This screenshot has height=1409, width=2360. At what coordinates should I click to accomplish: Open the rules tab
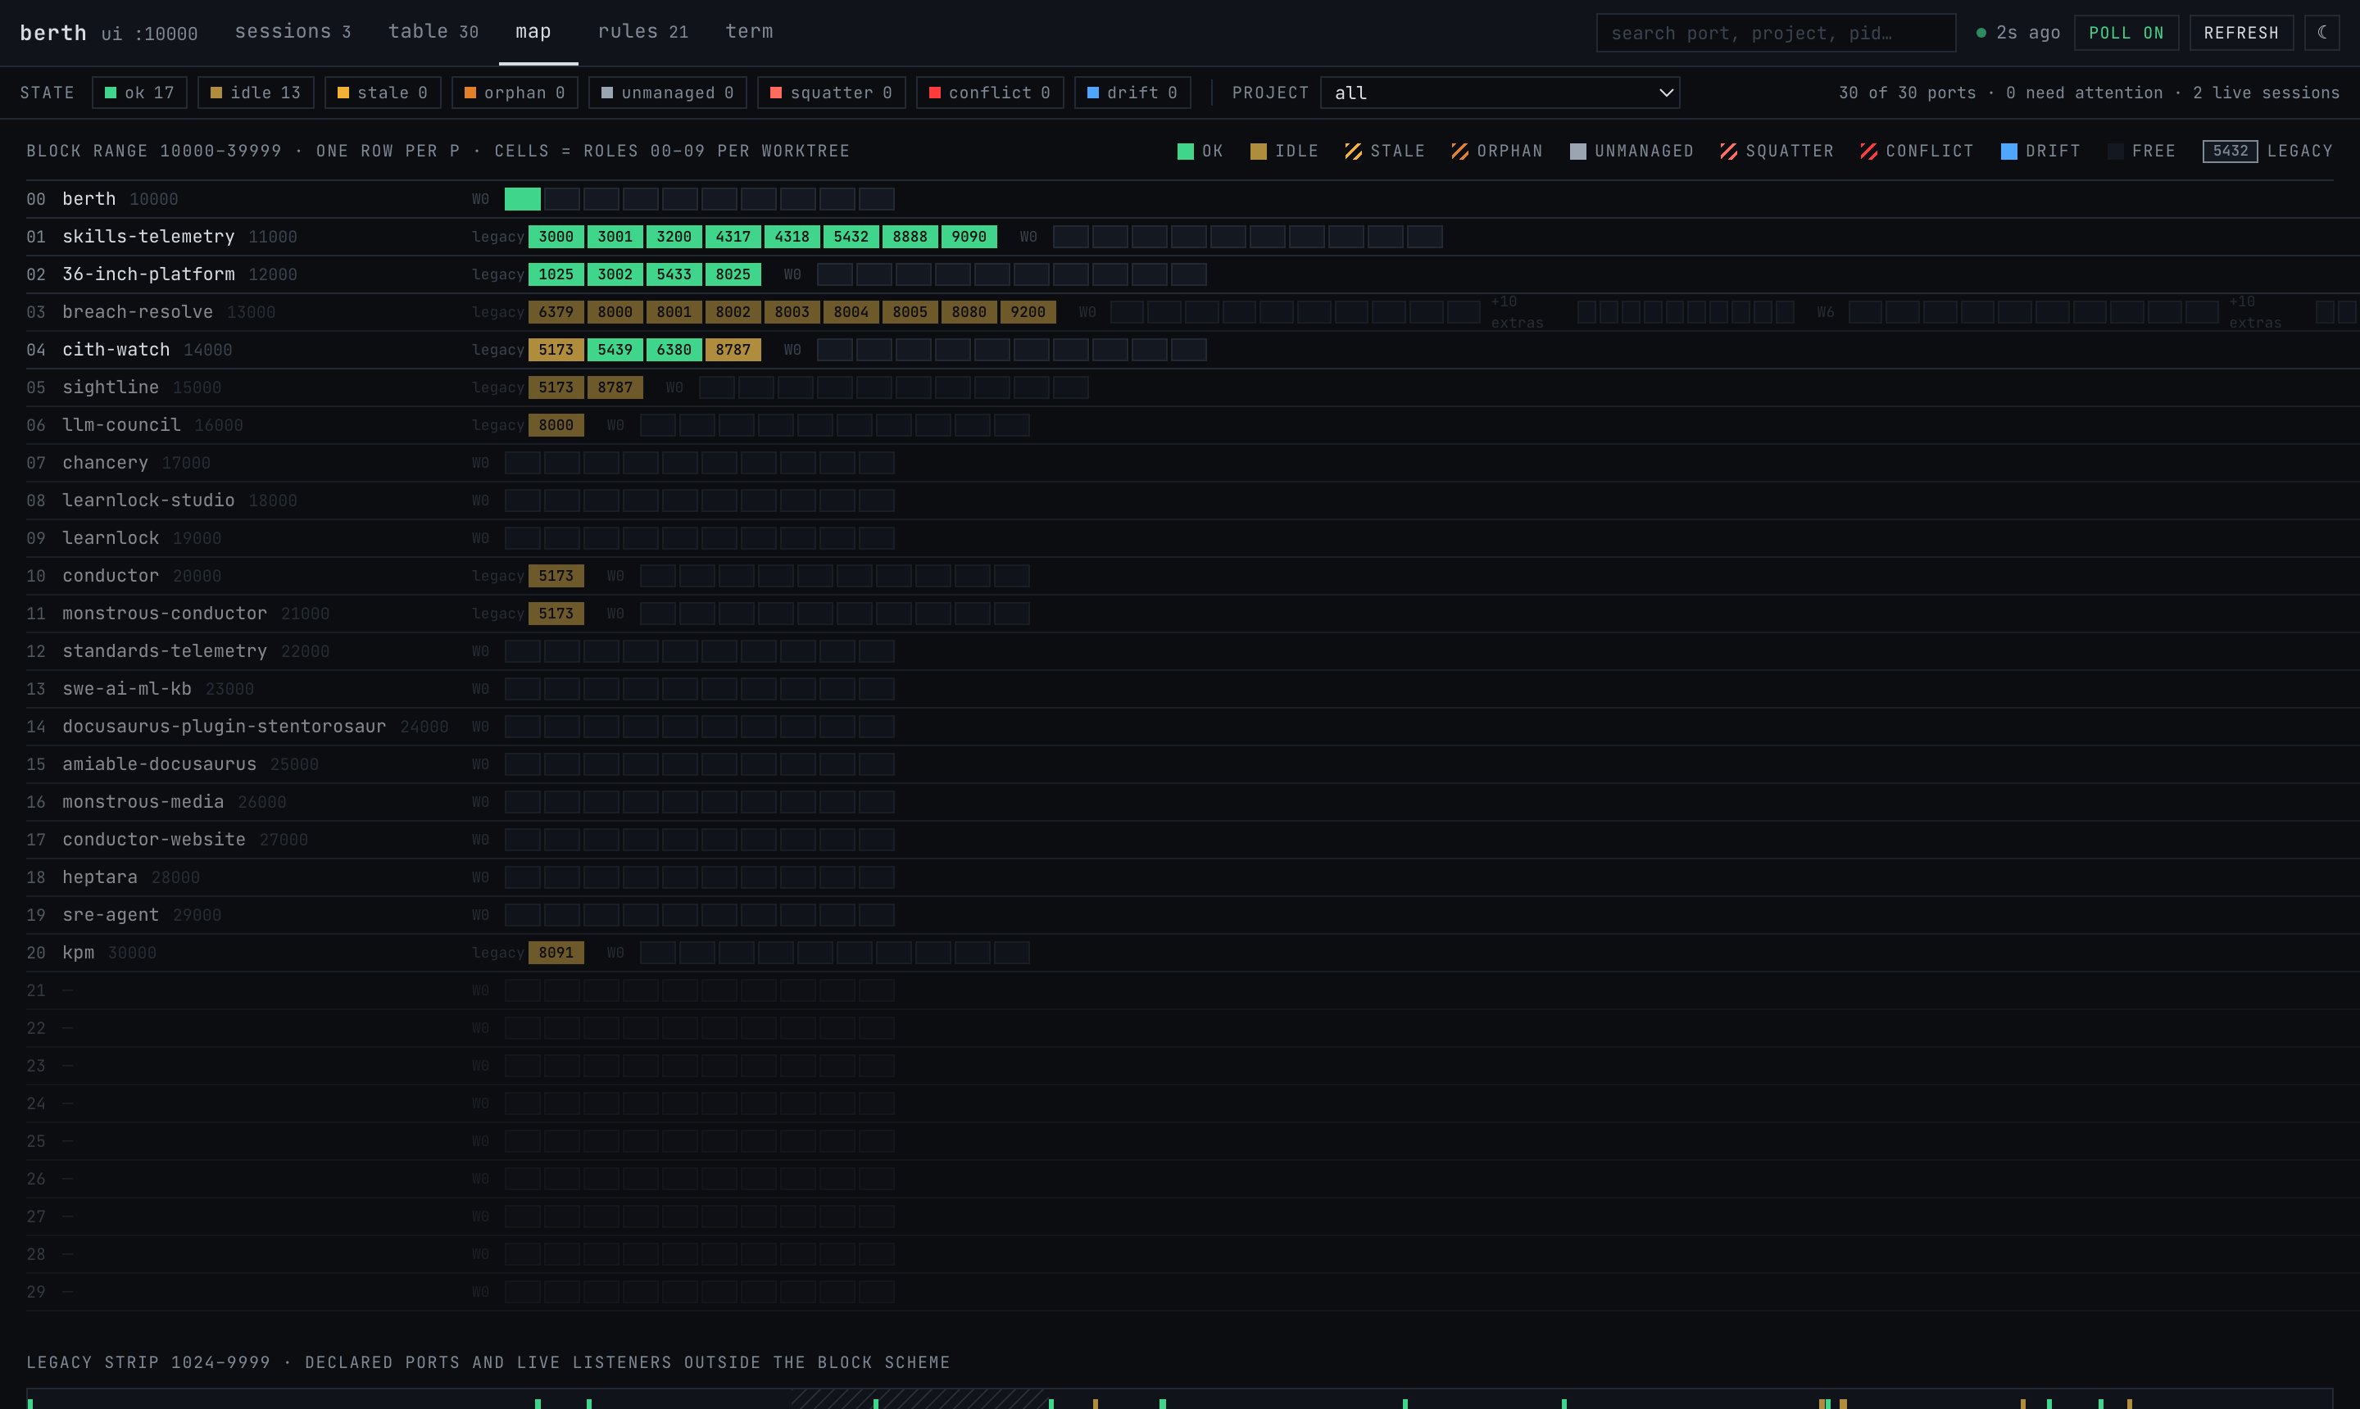click(x=643, y=31)
